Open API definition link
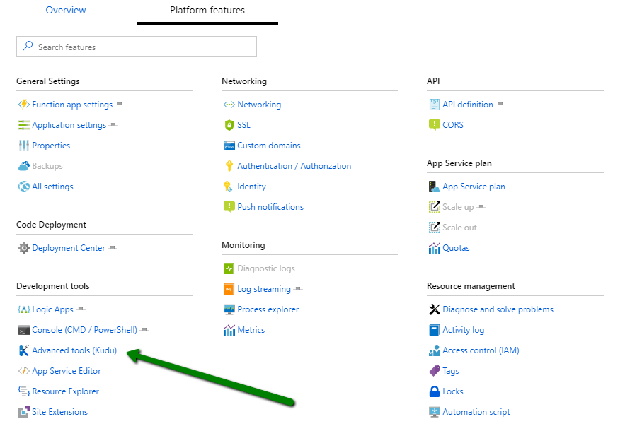This screenshot has height=431, width=625. pyautogui.click(x=468, y=105)
